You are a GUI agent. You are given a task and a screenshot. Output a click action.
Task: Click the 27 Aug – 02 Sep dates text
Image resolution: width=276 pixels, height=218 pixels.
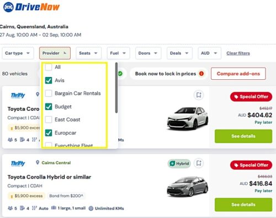(x=40, y=35)
